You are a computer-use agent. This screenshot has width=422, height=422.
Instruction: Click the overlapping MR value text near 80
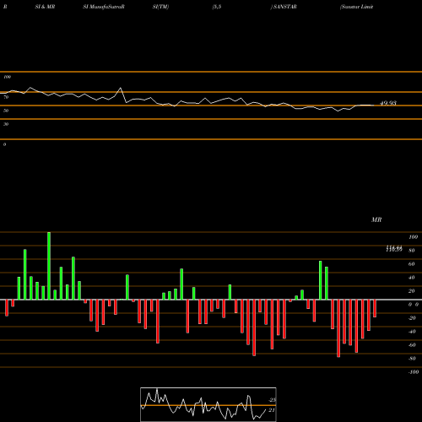(394, 248)
